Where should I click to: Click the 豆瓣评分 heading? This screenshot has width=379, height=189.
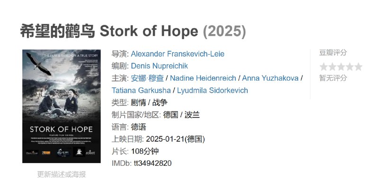pos(333,52)
